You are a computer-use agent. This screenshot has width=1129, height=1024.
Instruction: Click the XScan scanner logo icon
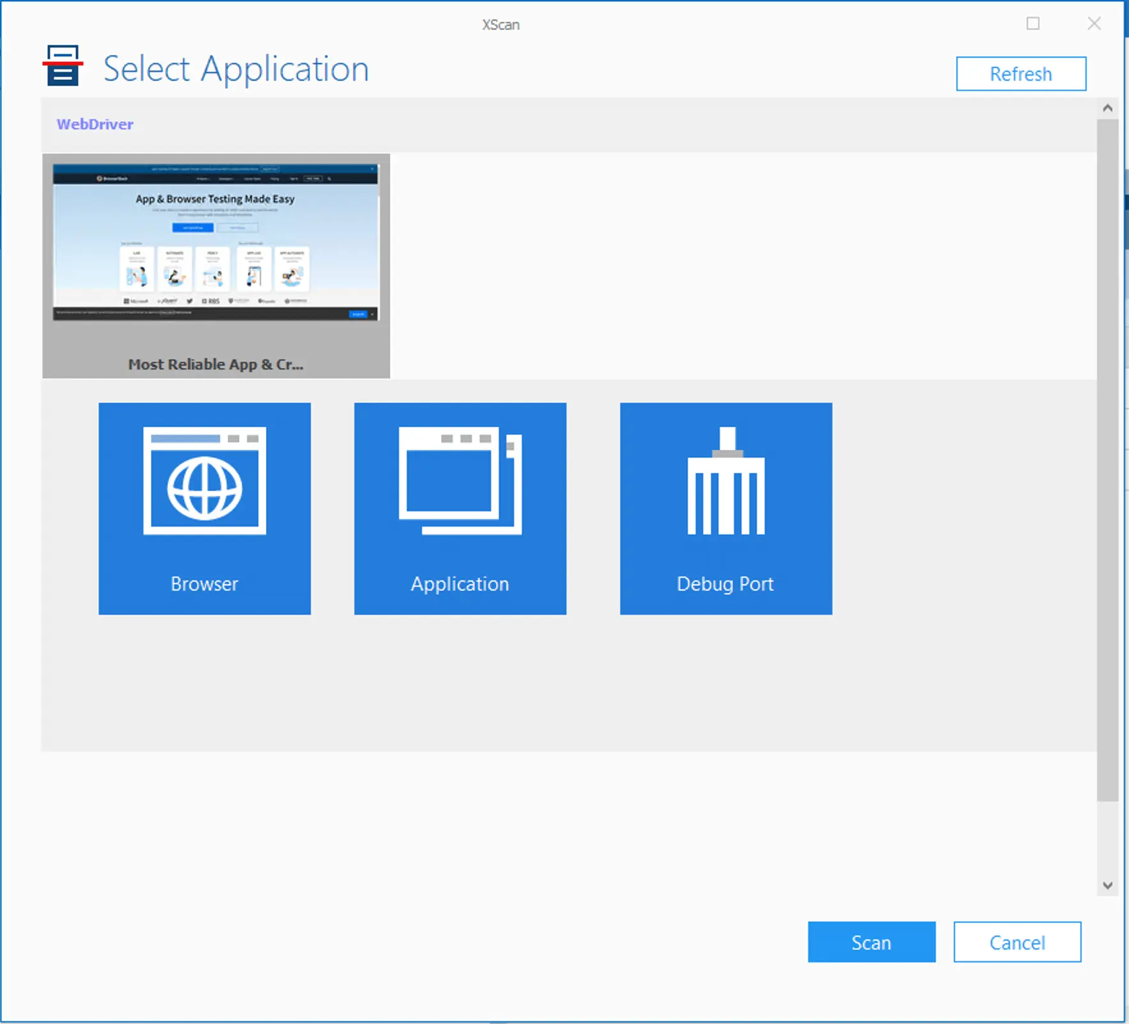click(x=63, y=65)
